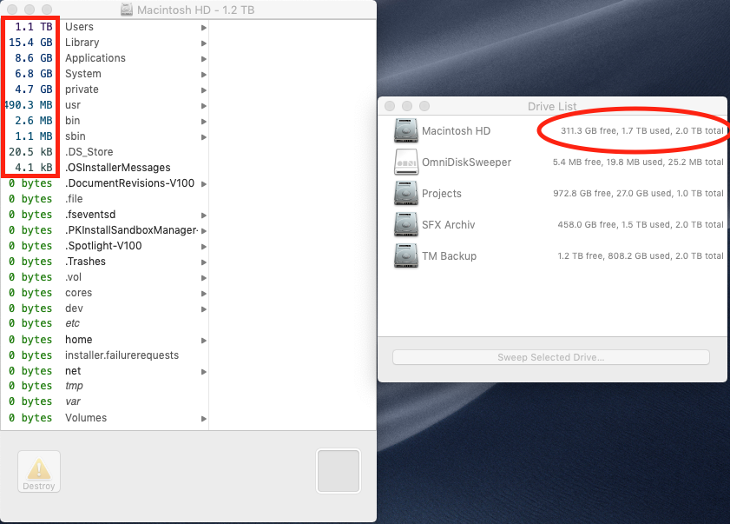
Task: Expand the Volumes folder arrow
Action: [203, 419]
